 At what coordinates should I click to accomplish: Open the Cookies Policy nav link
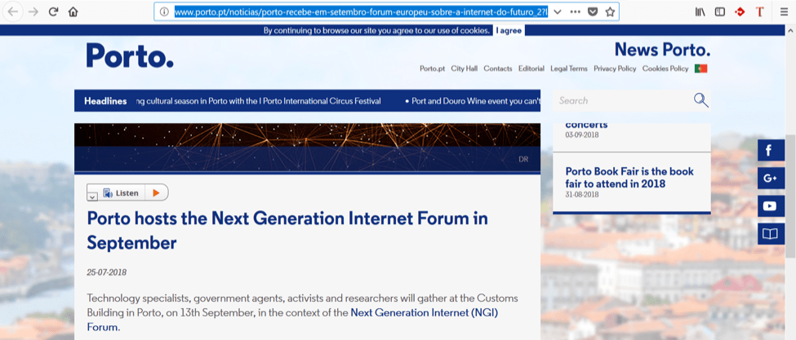point(665,68)
